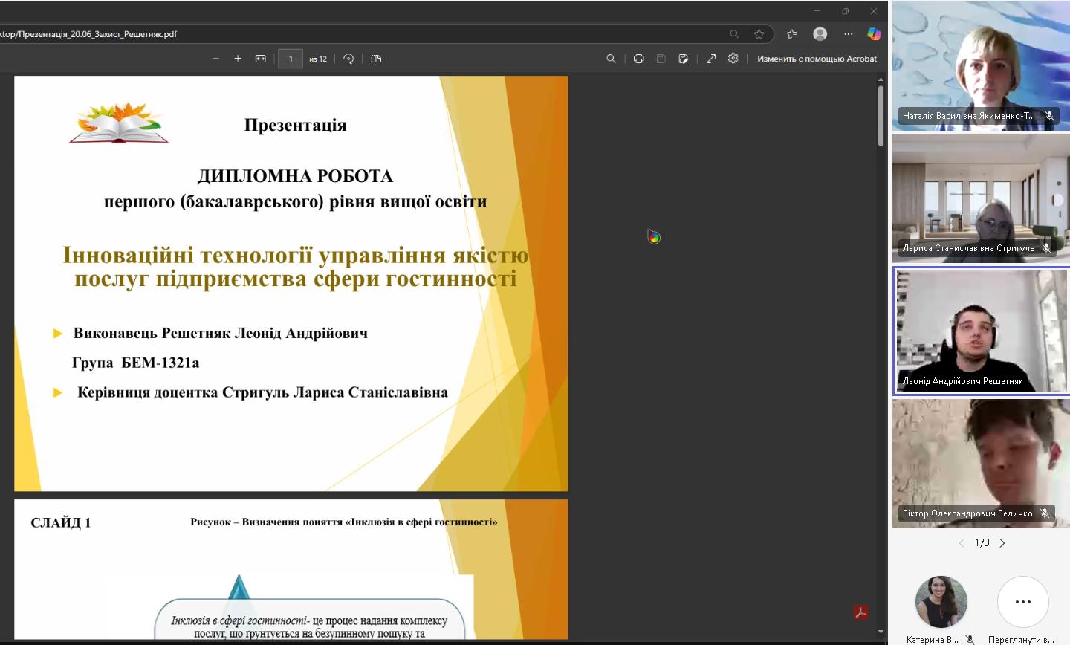Print the PDF document

pos(638,59)
